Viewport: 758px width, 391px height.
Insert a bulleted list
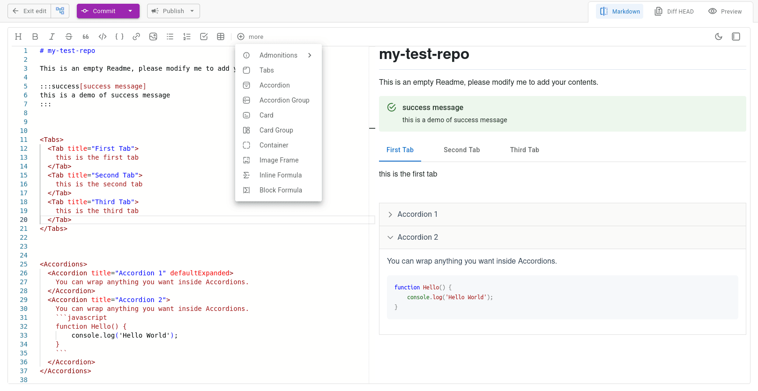coord(170,37)
